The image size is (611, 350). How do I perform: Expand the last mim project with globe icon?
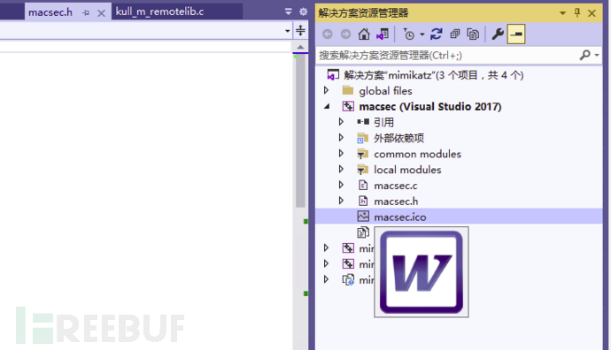[x=326, y=279]
